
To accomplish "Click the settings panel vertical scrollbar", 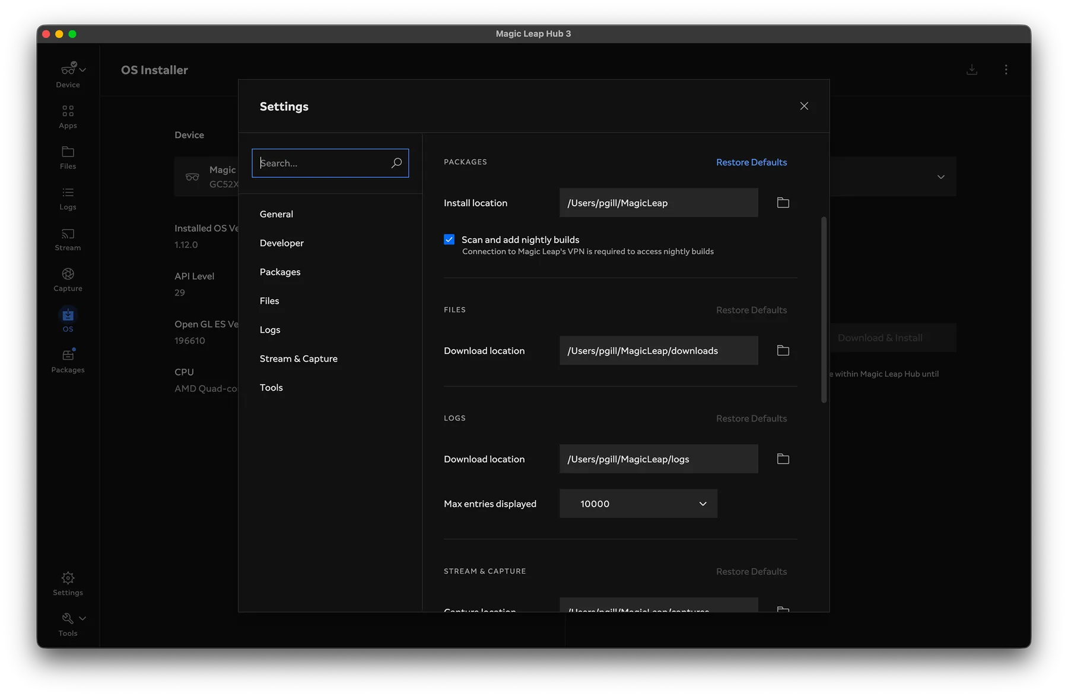I will point(824,310).
